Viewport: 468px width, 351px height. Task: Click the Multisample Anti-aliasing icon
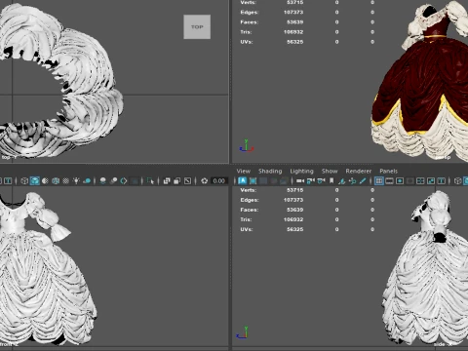(x=124, y=180)
